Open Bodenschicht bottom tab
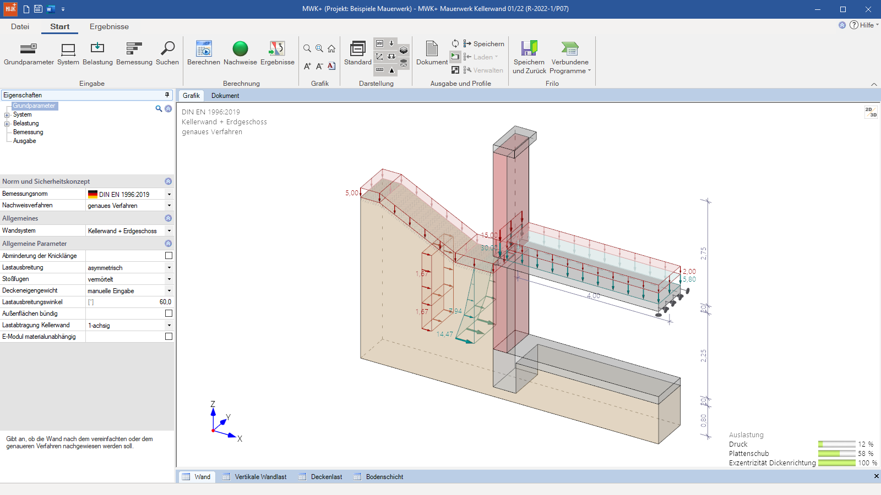Screen dimensions: 881x495 pyautogui.click(x=379, y=477)
